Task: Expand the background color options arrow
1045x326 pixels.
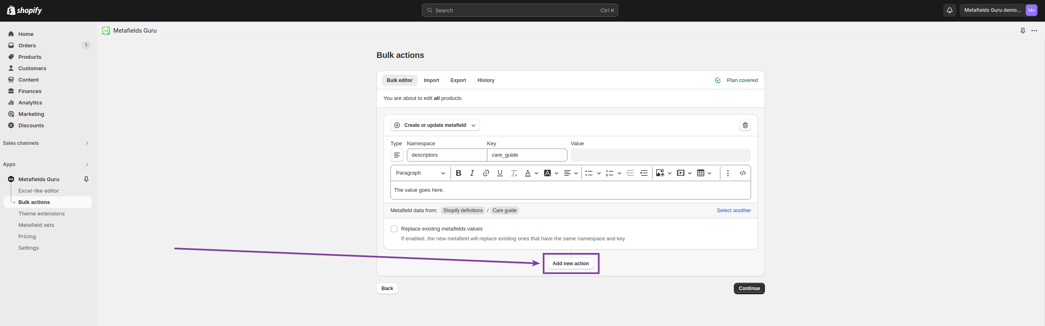Action: point(556,173)
